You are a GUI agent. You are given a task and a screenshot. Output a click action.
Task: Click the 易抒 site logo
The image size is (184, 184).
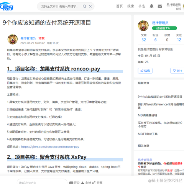(7, 6)
